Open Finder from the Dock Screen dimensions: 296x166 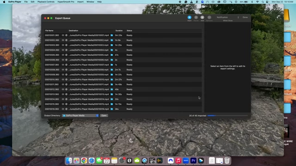pyautogui.click(x=69, y=160)
